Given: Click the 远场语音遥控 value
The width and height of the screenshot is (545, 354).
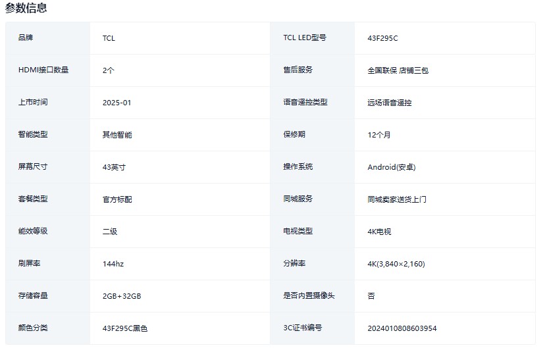Looking at the screenshot, I should [x=390, y=103].
